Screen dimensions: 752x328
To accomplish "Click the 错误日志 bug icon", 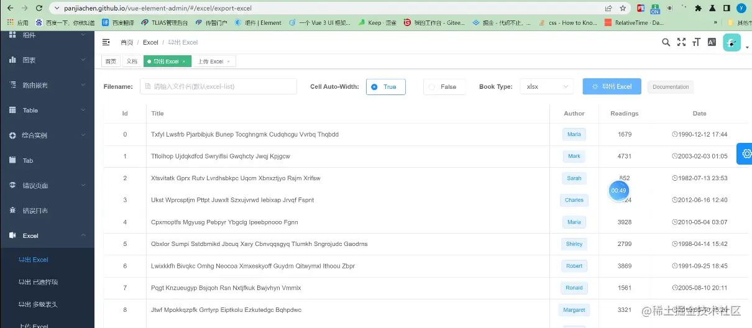I will click(x=12, y=211).
